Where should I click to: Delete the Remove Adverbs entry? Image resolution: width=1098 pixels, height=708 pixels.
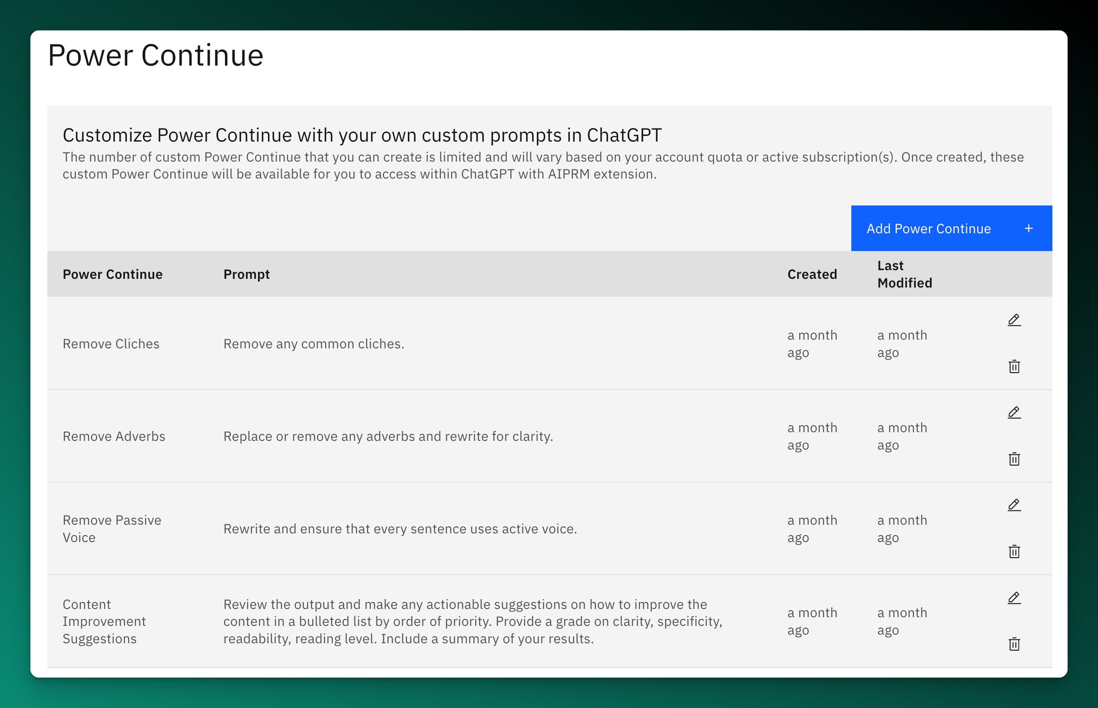tap(1014, 459)
